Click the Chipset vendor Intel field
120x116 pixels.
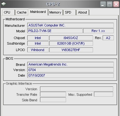coord(38,38)
